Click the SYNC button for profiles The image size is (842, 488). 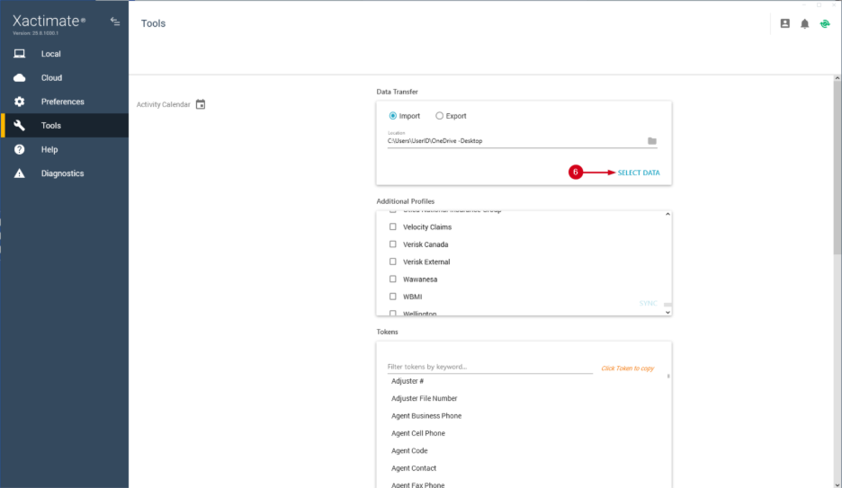point(649,304)
